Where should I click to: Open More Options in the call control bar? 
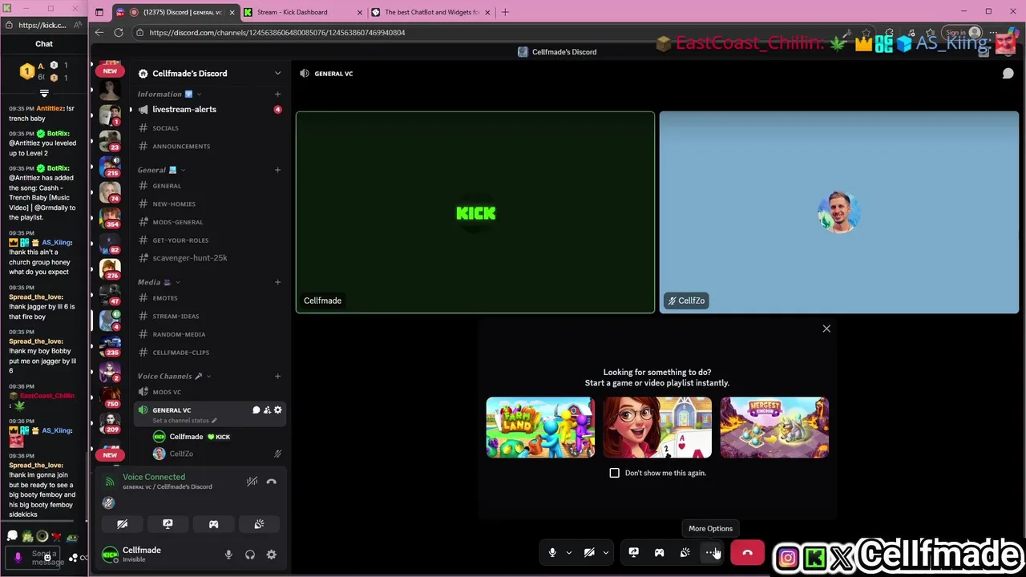pyautogui.click(x=711, y=553)
